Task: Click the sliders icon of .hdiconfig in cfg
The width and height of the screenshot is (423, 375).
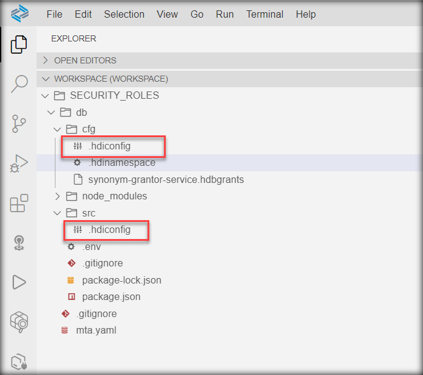Action: click(x=77, y=146)
